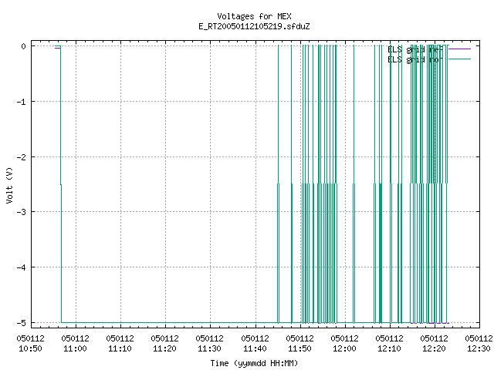Click the x-axis tick label '12:00'
The image size is (494, 370).
(344, 348)
